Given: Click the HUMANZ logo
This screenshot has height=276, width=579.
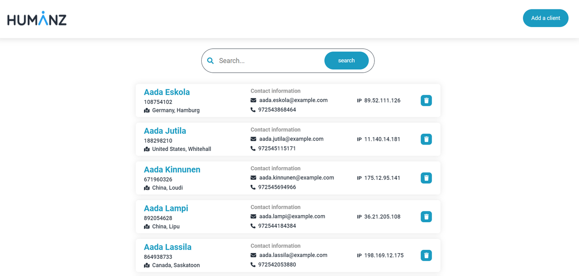Looking at the screenshot, I should pos(37,19).
